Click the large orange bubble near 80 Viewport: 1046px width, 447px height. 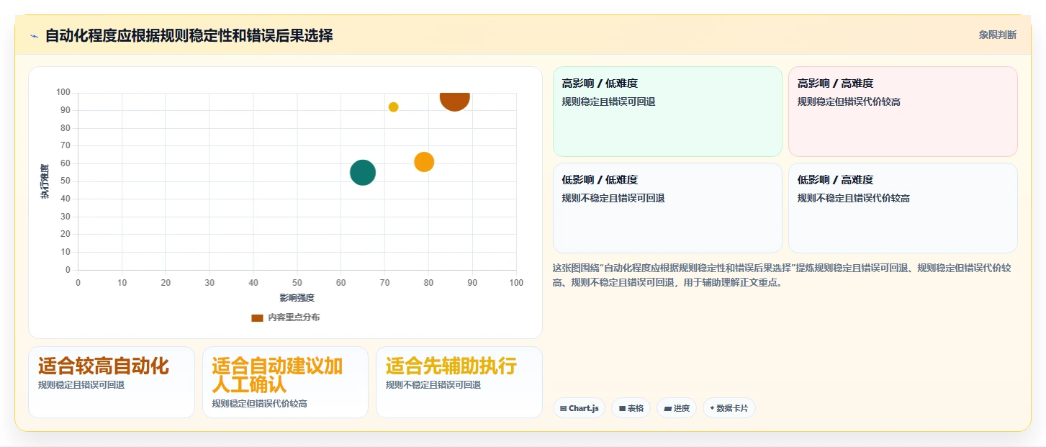424,162
